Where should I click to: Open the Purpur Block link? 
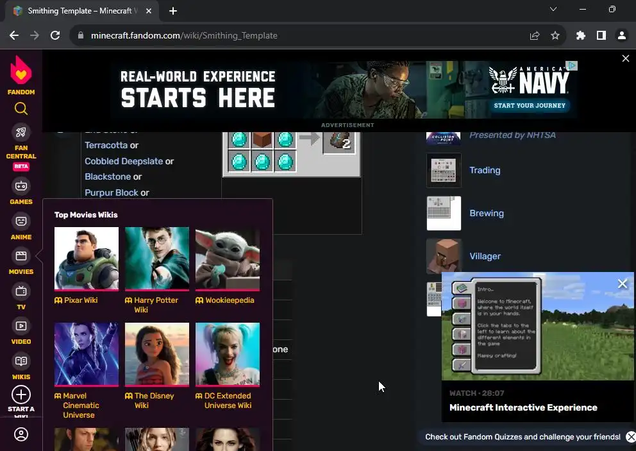112,193
